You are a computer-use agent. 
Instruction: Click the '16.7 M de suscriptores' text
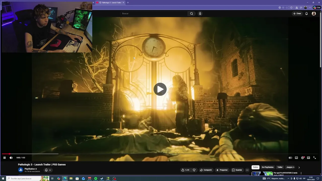click(x=32, y=171)
